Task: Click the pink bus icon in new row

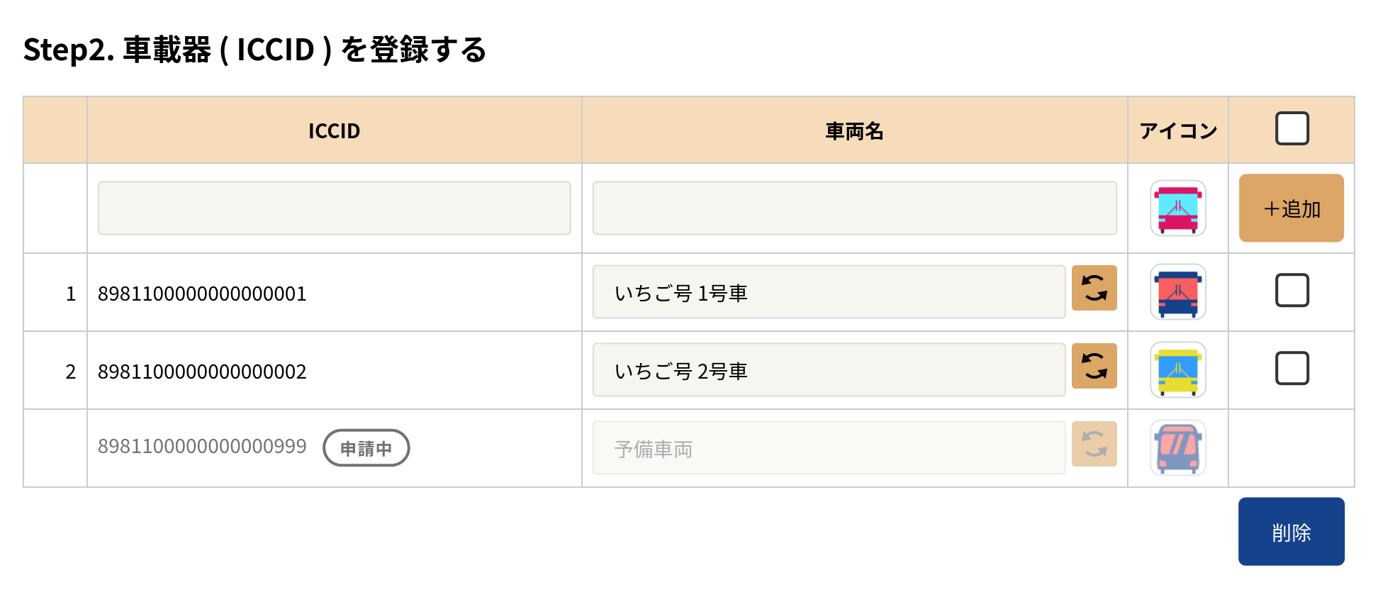Action: click(1177, 208)
